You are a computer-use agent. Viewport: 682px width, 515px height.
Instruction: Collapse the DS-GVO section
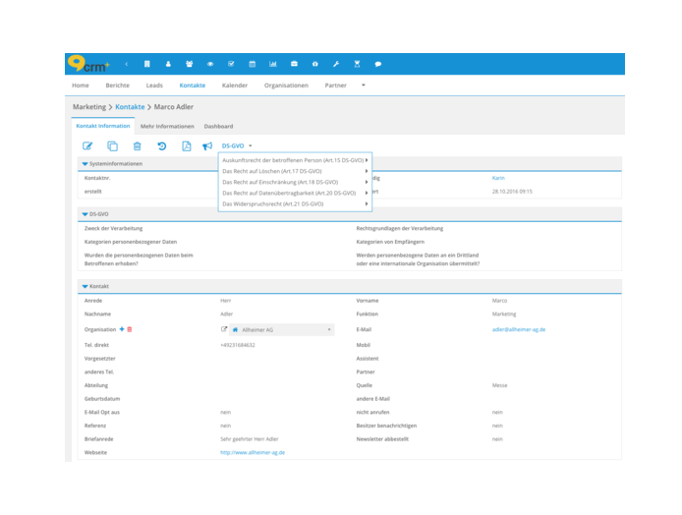click(85, 214)
